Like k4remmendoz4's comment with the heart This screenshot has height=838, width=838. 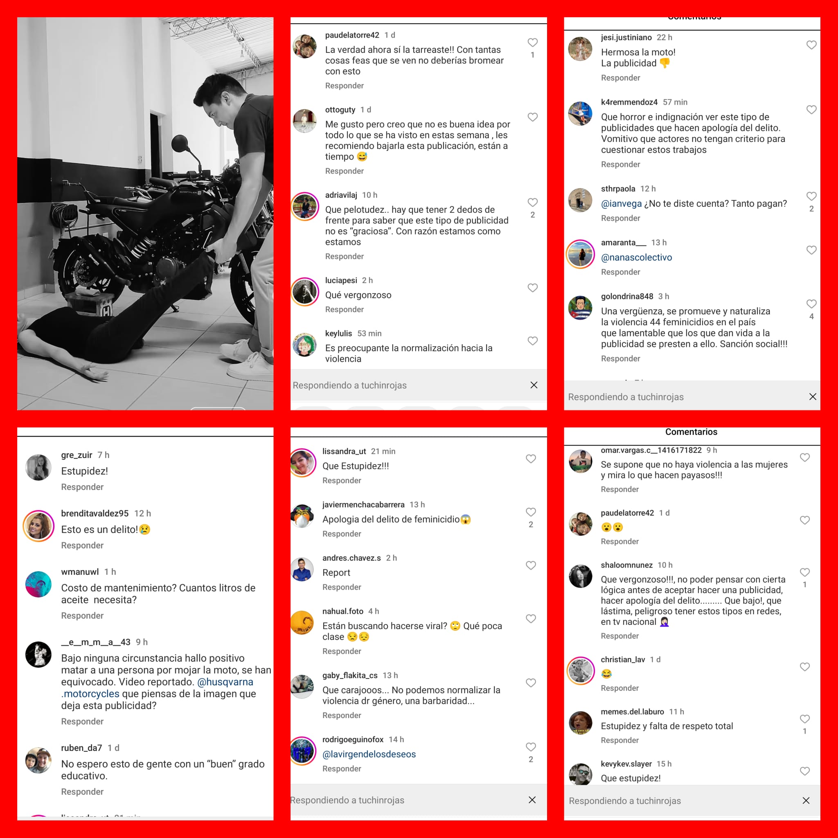coord(811,110)
